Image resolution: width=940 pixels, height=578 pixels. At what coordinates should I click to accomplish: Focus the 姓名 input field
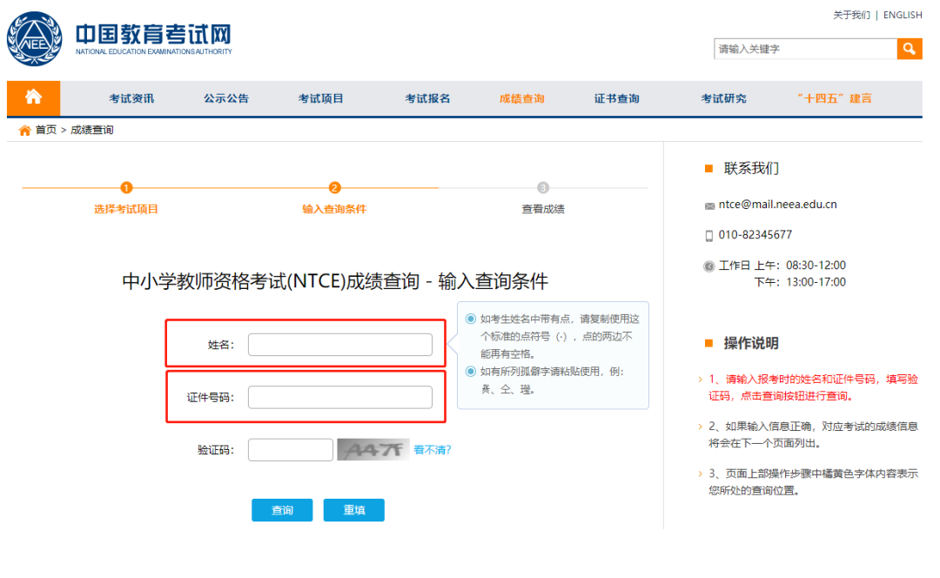pyautogui.click(x=340, y=345)
